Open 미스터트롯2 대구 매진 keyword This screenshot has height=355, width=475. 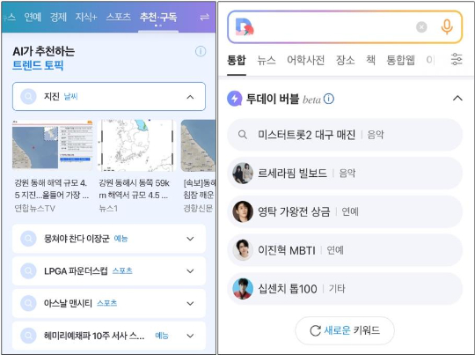click(345, 135)
